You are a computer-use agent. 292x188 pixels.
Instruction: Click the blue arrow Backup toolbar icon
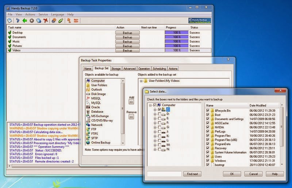tap(18, 20)
